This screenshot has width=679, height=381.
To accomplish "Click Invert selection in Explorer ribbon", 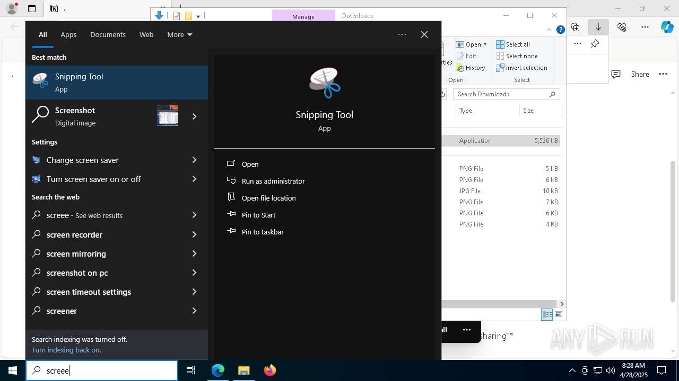I will click(x=521, y=68).
